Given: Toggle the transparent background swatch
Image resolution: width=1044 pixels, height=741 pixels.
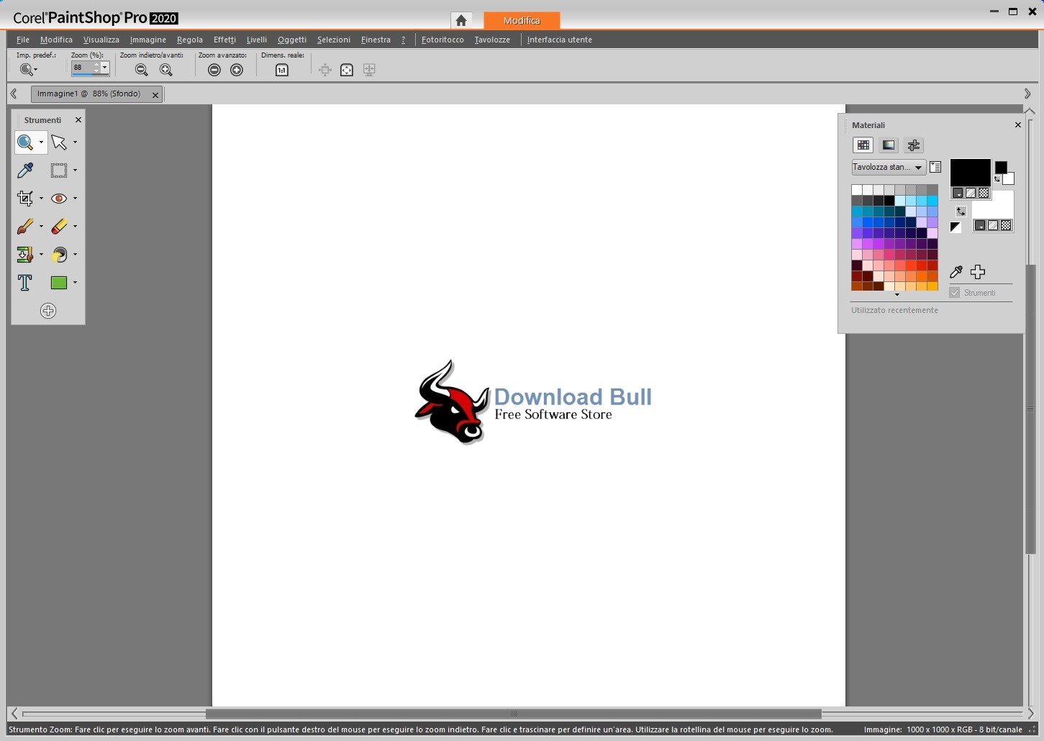Looking at the screenshot, I should pyautogui.click(x=984, y=193).
